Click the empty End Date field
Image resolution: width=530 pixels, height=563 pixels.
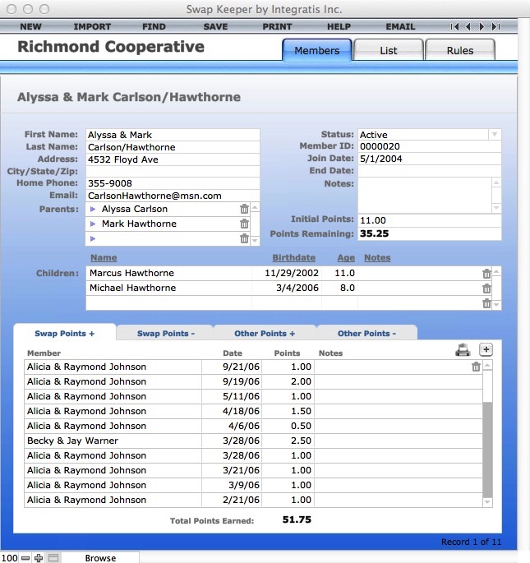(x=430, y=171)
